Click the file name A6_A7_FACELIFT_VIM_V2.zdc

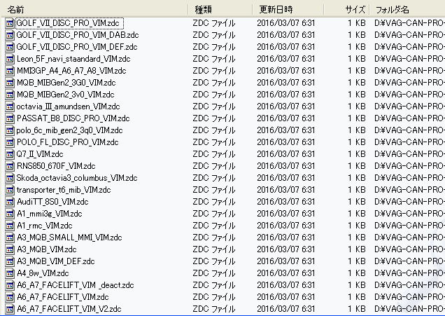tap(69, 309)
